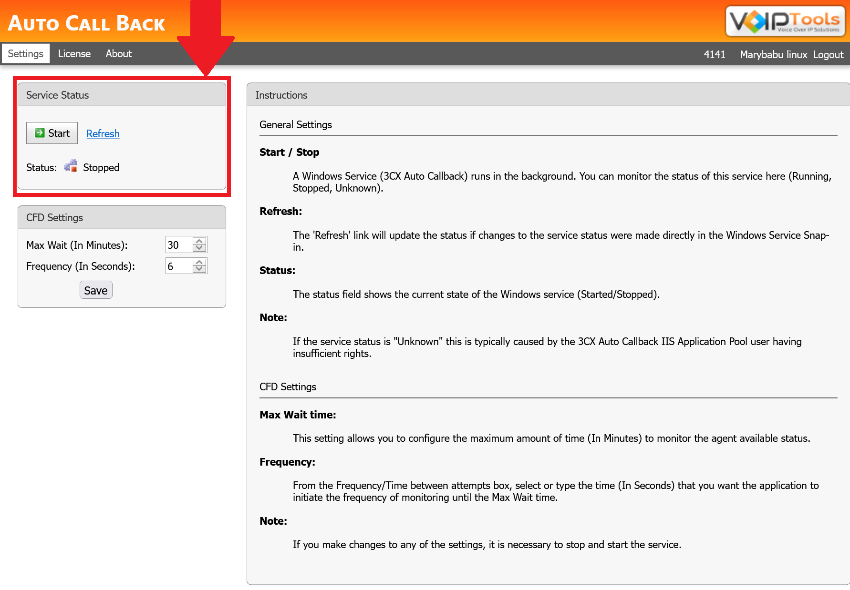Select the CFD Settings panel header
The image size is (850, 590).
pyautogui.click(x=54, y=217)
